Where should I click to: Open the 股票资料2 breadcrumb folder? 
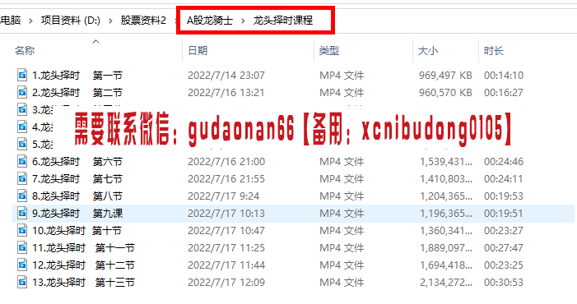[x=143, y=21]
